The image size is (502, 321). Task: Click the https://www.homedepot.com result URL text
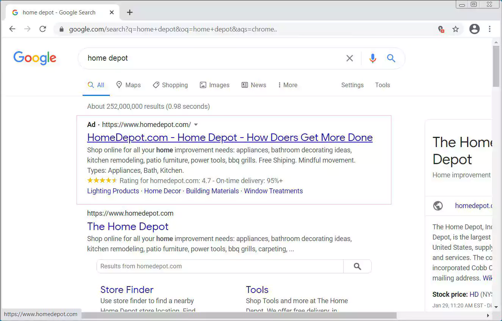pyautogui.click(x=130, y=213)
